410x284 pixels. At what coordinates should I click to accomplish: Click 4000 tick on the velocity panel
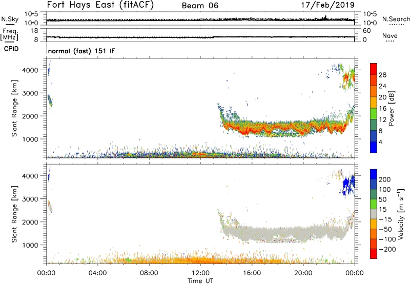coord(30,176)
